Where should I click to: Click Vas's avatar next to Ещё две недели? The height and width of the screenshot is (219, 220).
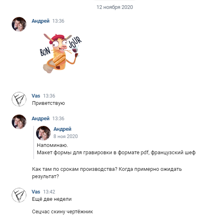point(19,195)
